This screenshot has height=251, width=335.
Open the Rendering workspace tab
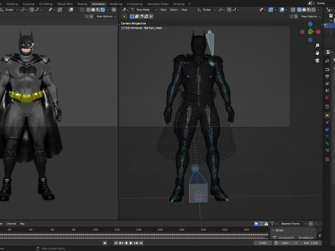(116, 4)
